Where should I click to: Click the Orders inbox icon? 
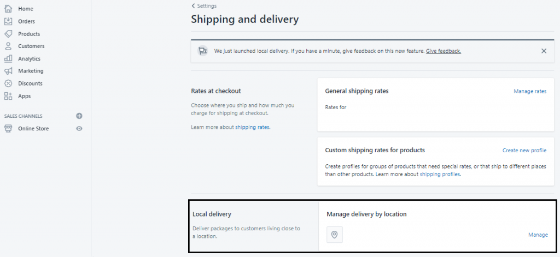tap(8, 21)
